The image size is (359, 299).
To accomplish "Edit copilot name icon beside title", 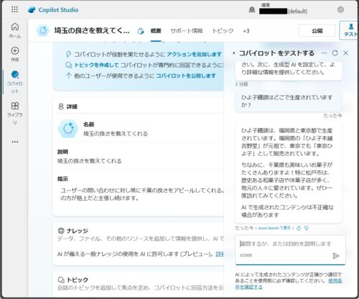I will click(141, 31).
